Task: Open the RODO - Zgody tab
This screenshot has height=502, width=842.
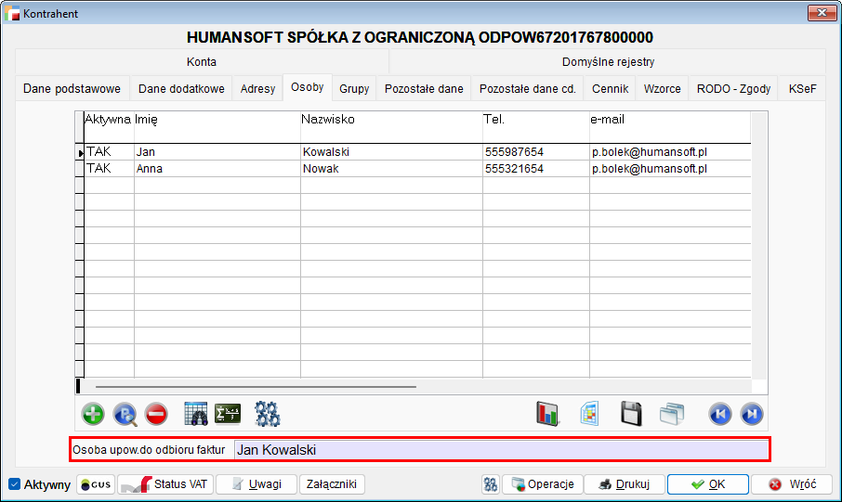Action: 733,89
